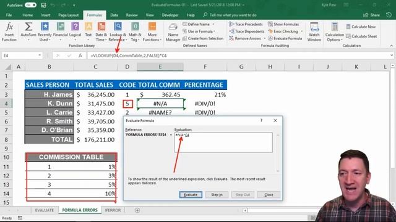Open the Developer tab

(x=170, y=15)
